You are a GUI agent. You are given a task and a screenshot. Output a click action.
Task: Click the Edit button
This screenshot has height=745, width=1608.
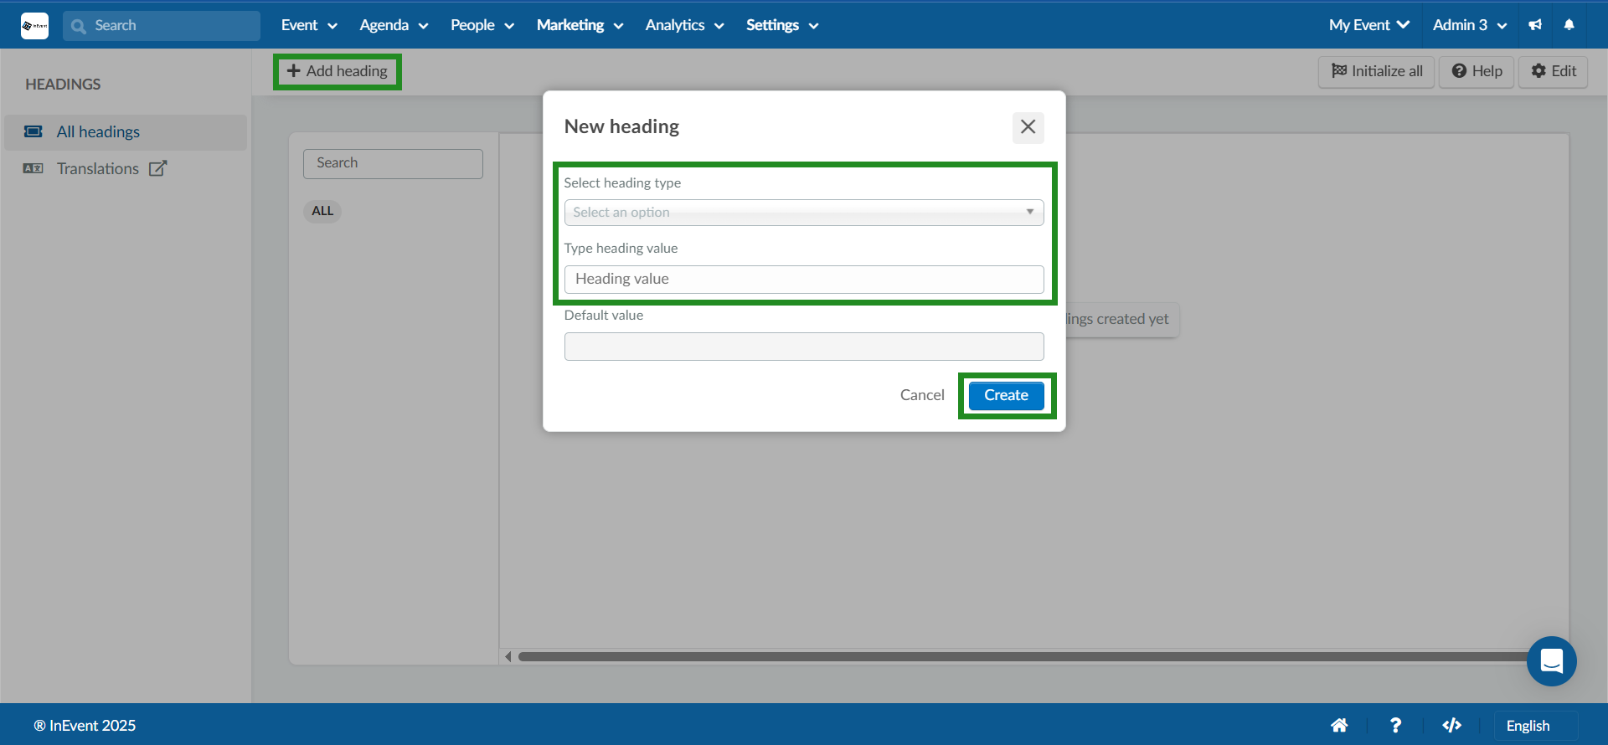[x=1554, y=71]
